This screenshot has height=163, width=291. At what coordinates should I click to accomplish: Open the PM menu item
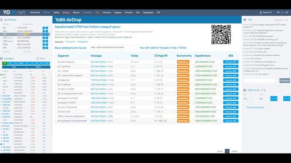(x=158, y=12)
